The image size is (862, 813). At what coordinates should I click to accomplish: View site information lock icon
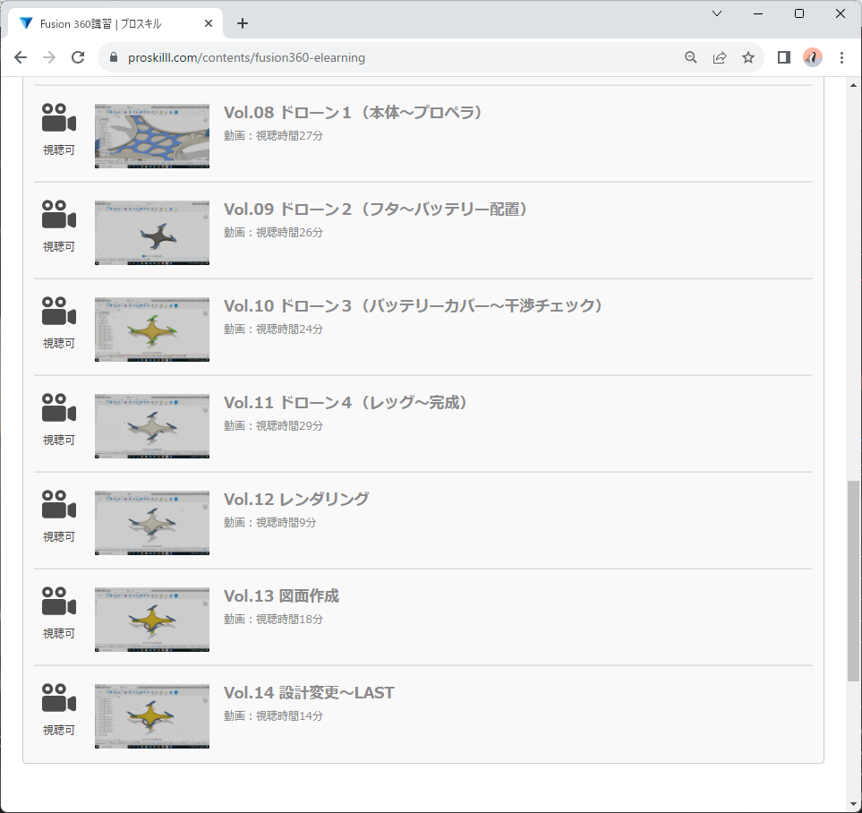(114, 57)
